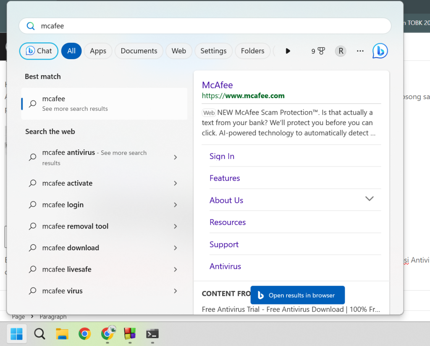
Task: Show more filter tabs with the arrow
Action: coord(288,51)
